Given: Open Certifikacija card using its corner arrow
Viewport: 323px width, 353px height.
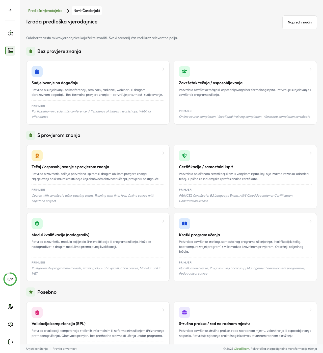Looking at the screenshot, I should point(310,153).
